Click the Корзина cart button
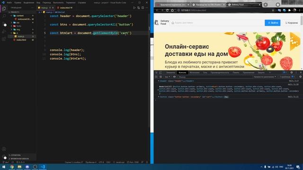 pyautogui.click(x=292, y=23)
